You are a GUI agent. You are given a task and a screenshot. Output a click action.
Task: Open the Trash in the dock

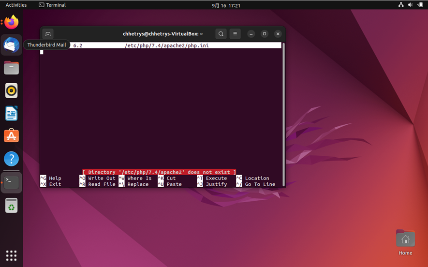coord(11,205)
